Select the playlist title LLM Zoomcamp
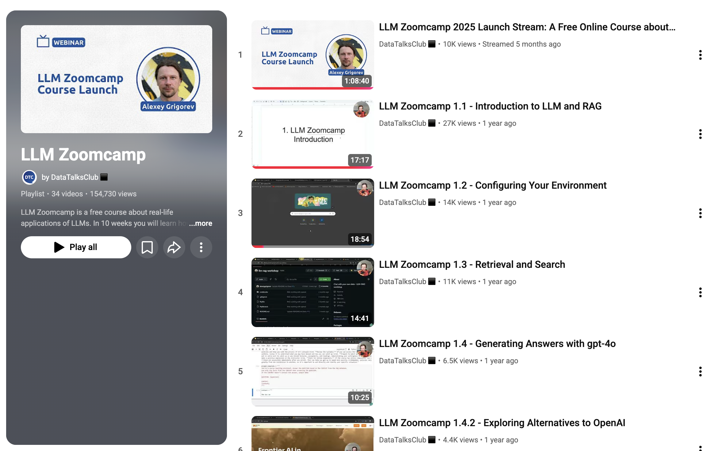This screenshot has width=725, height=451. coord(83,155)
